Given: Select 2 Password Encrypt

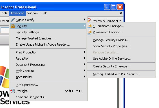Looking at the screenshot, I should [x=121, y=32].
